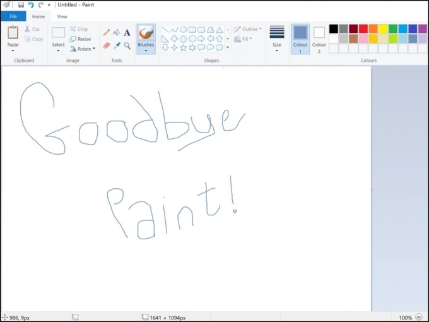
Task: Choose the Up arrow shape
Action: point(220,39)
